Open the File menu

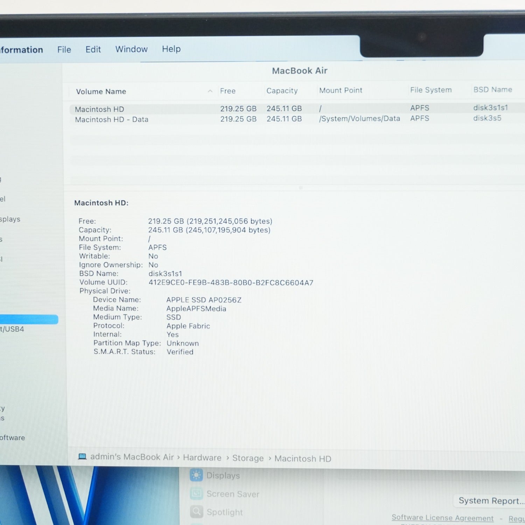[64, 50]
